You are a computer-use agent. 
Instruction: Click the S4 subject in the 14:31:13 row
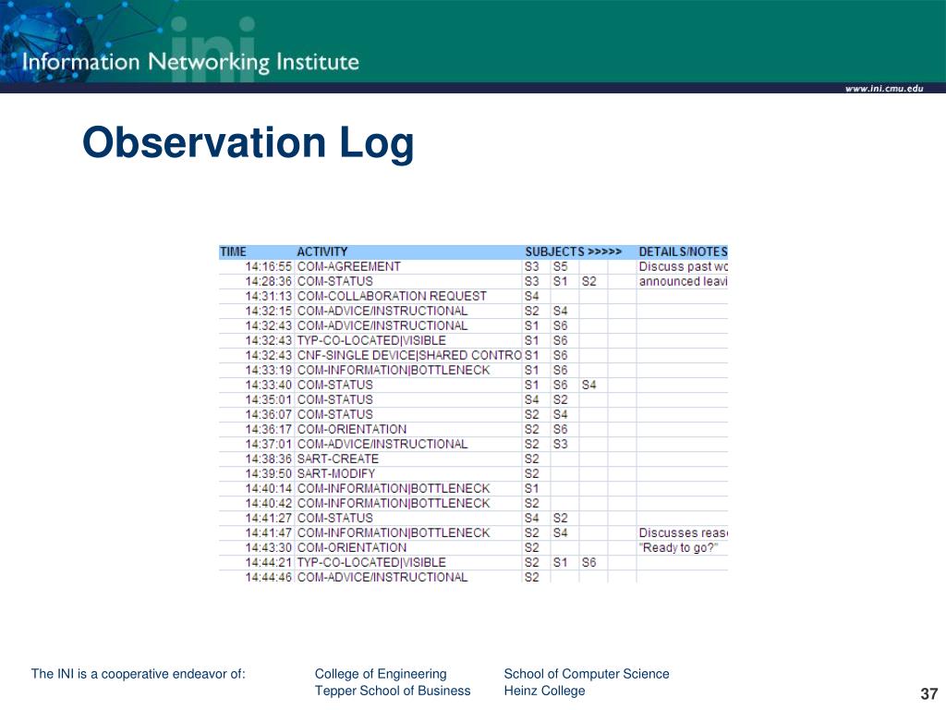click(x=531, y=297)
